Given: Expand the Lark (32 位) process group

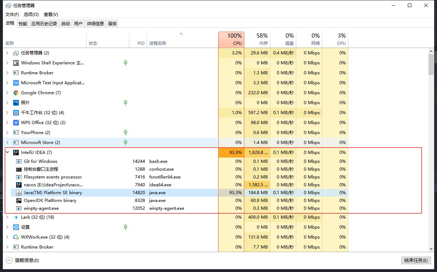Looking at the screenshot, I should coord(7,217).
